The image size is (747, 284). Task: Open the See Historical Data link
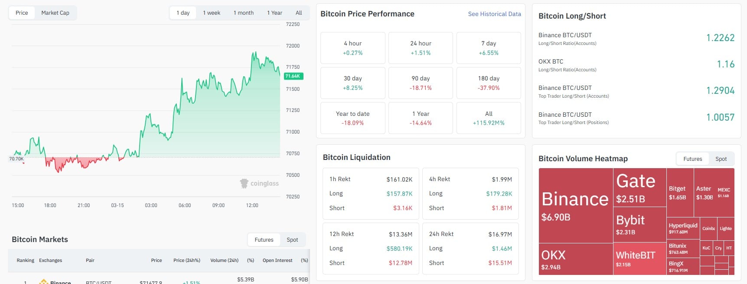tap(494, 14)
